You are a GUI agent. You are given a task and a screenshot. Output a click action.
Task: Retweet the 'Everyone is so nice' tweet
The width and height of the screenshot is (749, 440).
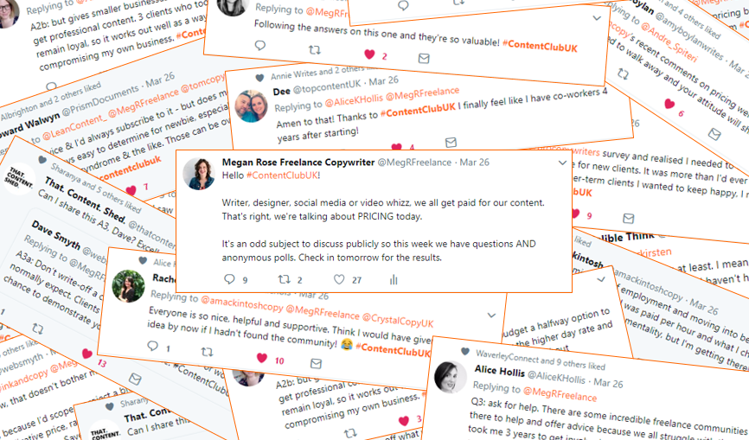(207, 352)
